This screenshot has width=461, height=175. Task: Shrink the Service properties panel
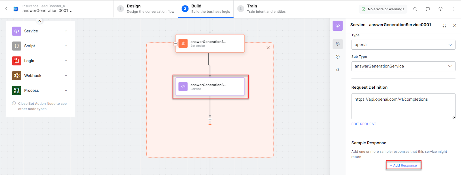click(444, 26)
